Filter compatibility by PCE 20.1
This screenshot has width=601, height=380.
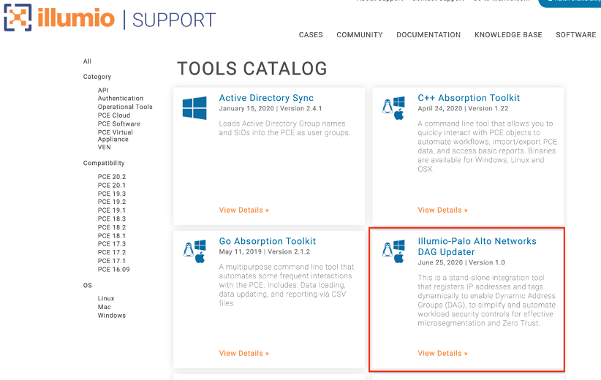tap(112, 185)
